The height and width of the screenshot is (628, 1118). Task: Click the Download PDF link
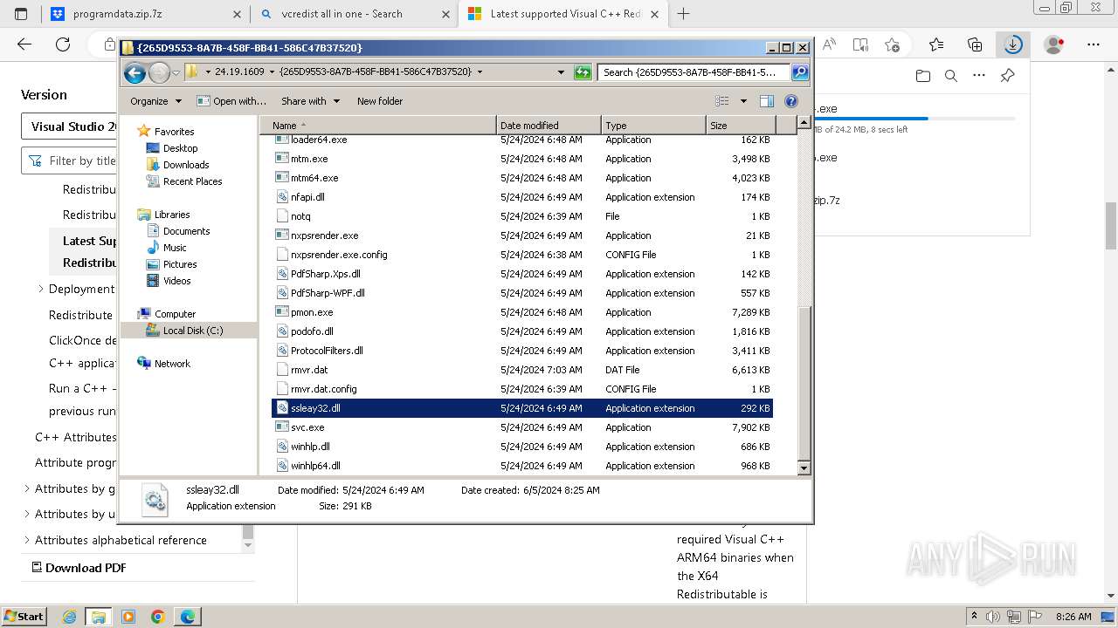tap(79, 568)
